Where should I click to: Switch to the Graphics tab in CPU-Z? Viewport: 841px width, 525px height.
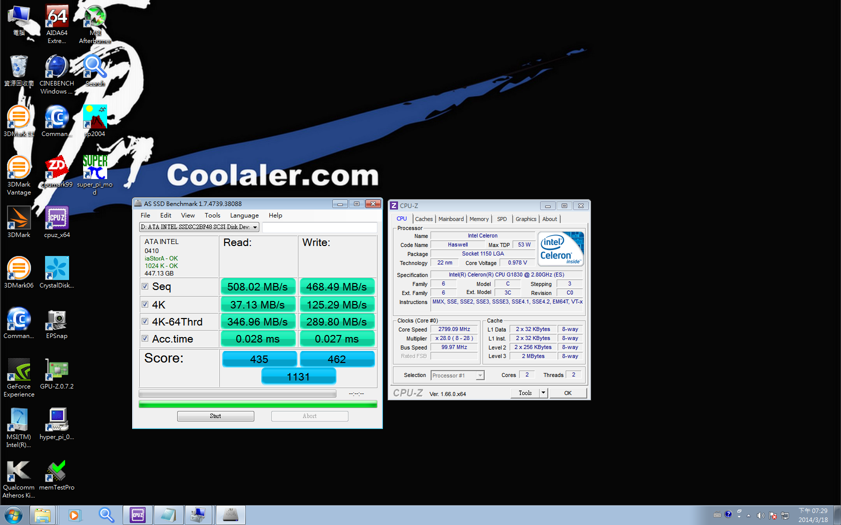tap(526, 219)
